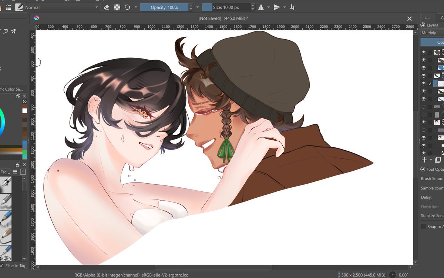Toggle the checkmark on selected layer
444x278 pixels.
[430, 84]
